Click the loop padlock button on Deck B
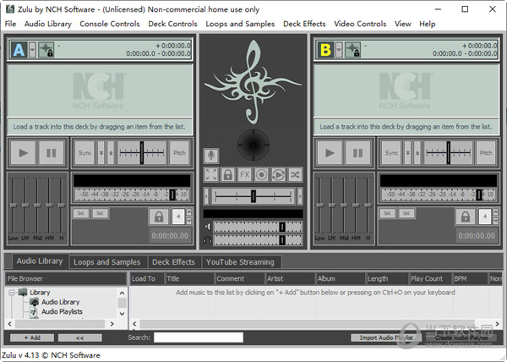 466,217
